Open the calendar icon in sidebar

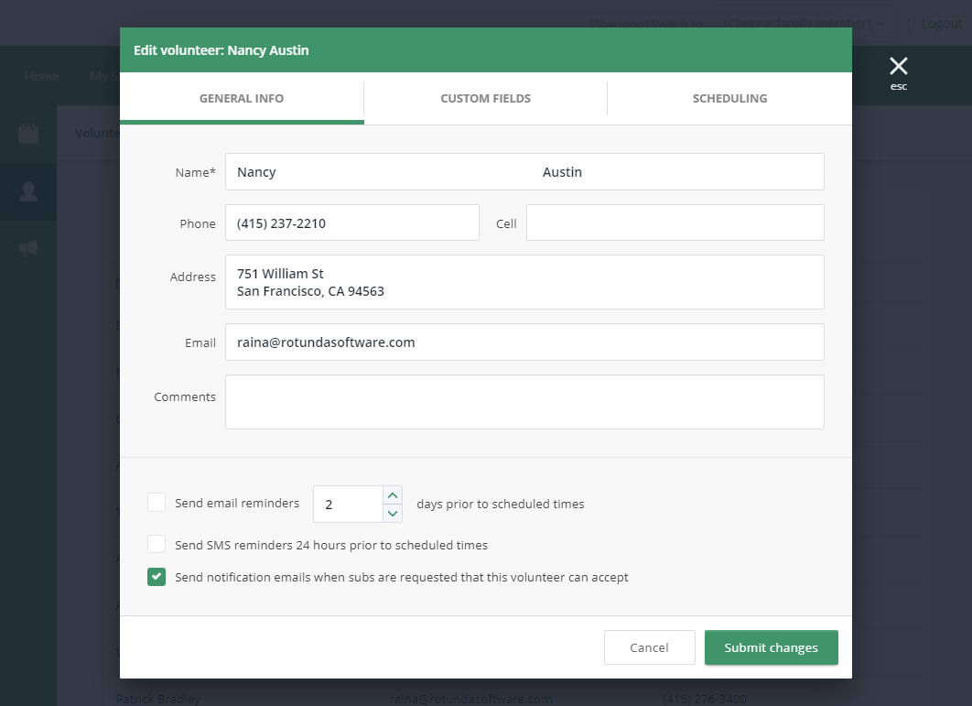(x=28, y=134)
